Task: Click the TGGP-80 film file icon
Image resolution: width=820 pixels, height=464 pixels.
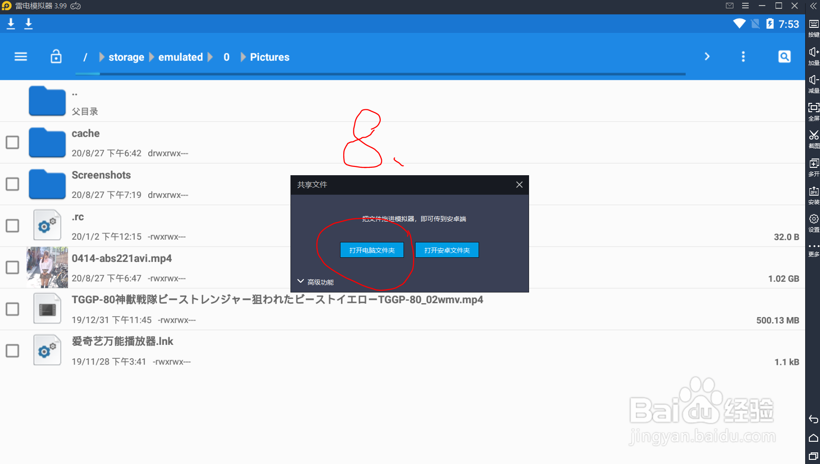Action: [x=47, y=308]
